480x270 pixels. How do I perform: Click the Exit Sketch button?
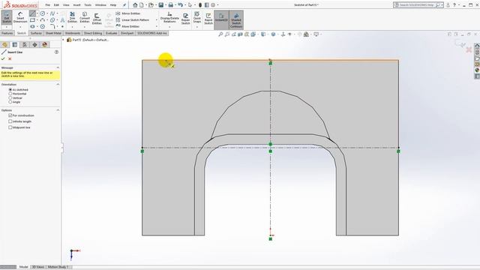[7, 17]
